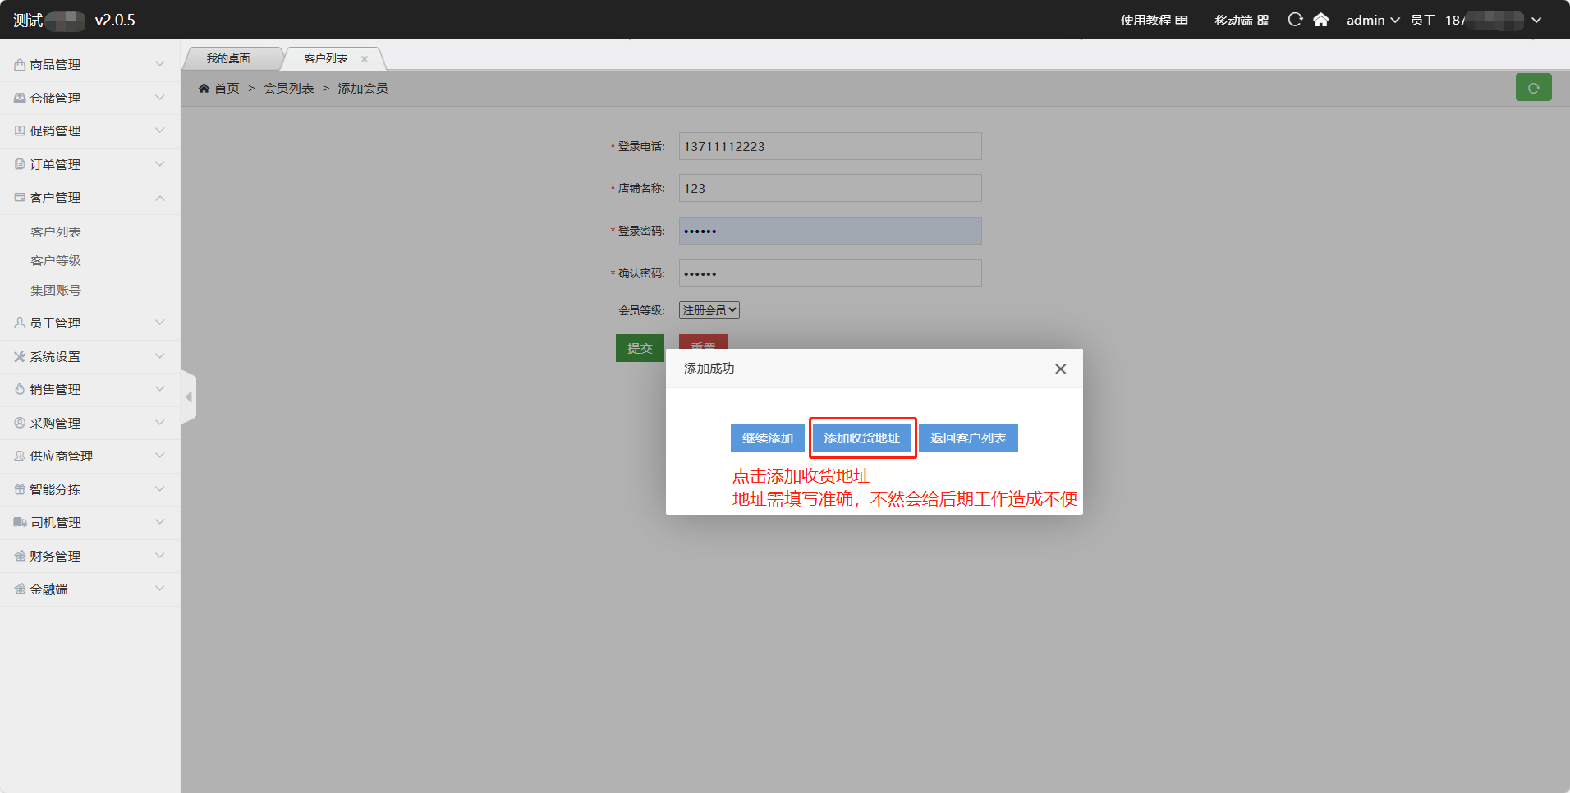Collapse 客户管理 sidebar section
Image resolution: width=1570 pixels, height=793 pixels.
click(x=90, y=198)
